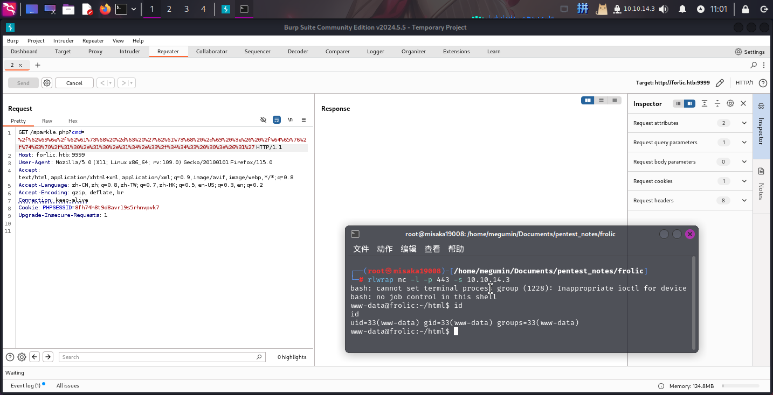Open All issues in status bar

click(x=68, y=386)
